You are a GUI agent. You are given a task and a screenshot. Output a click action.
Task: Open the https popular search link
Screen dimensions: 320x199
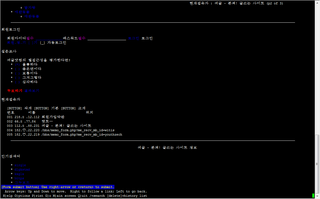click(x=19, y=178)
